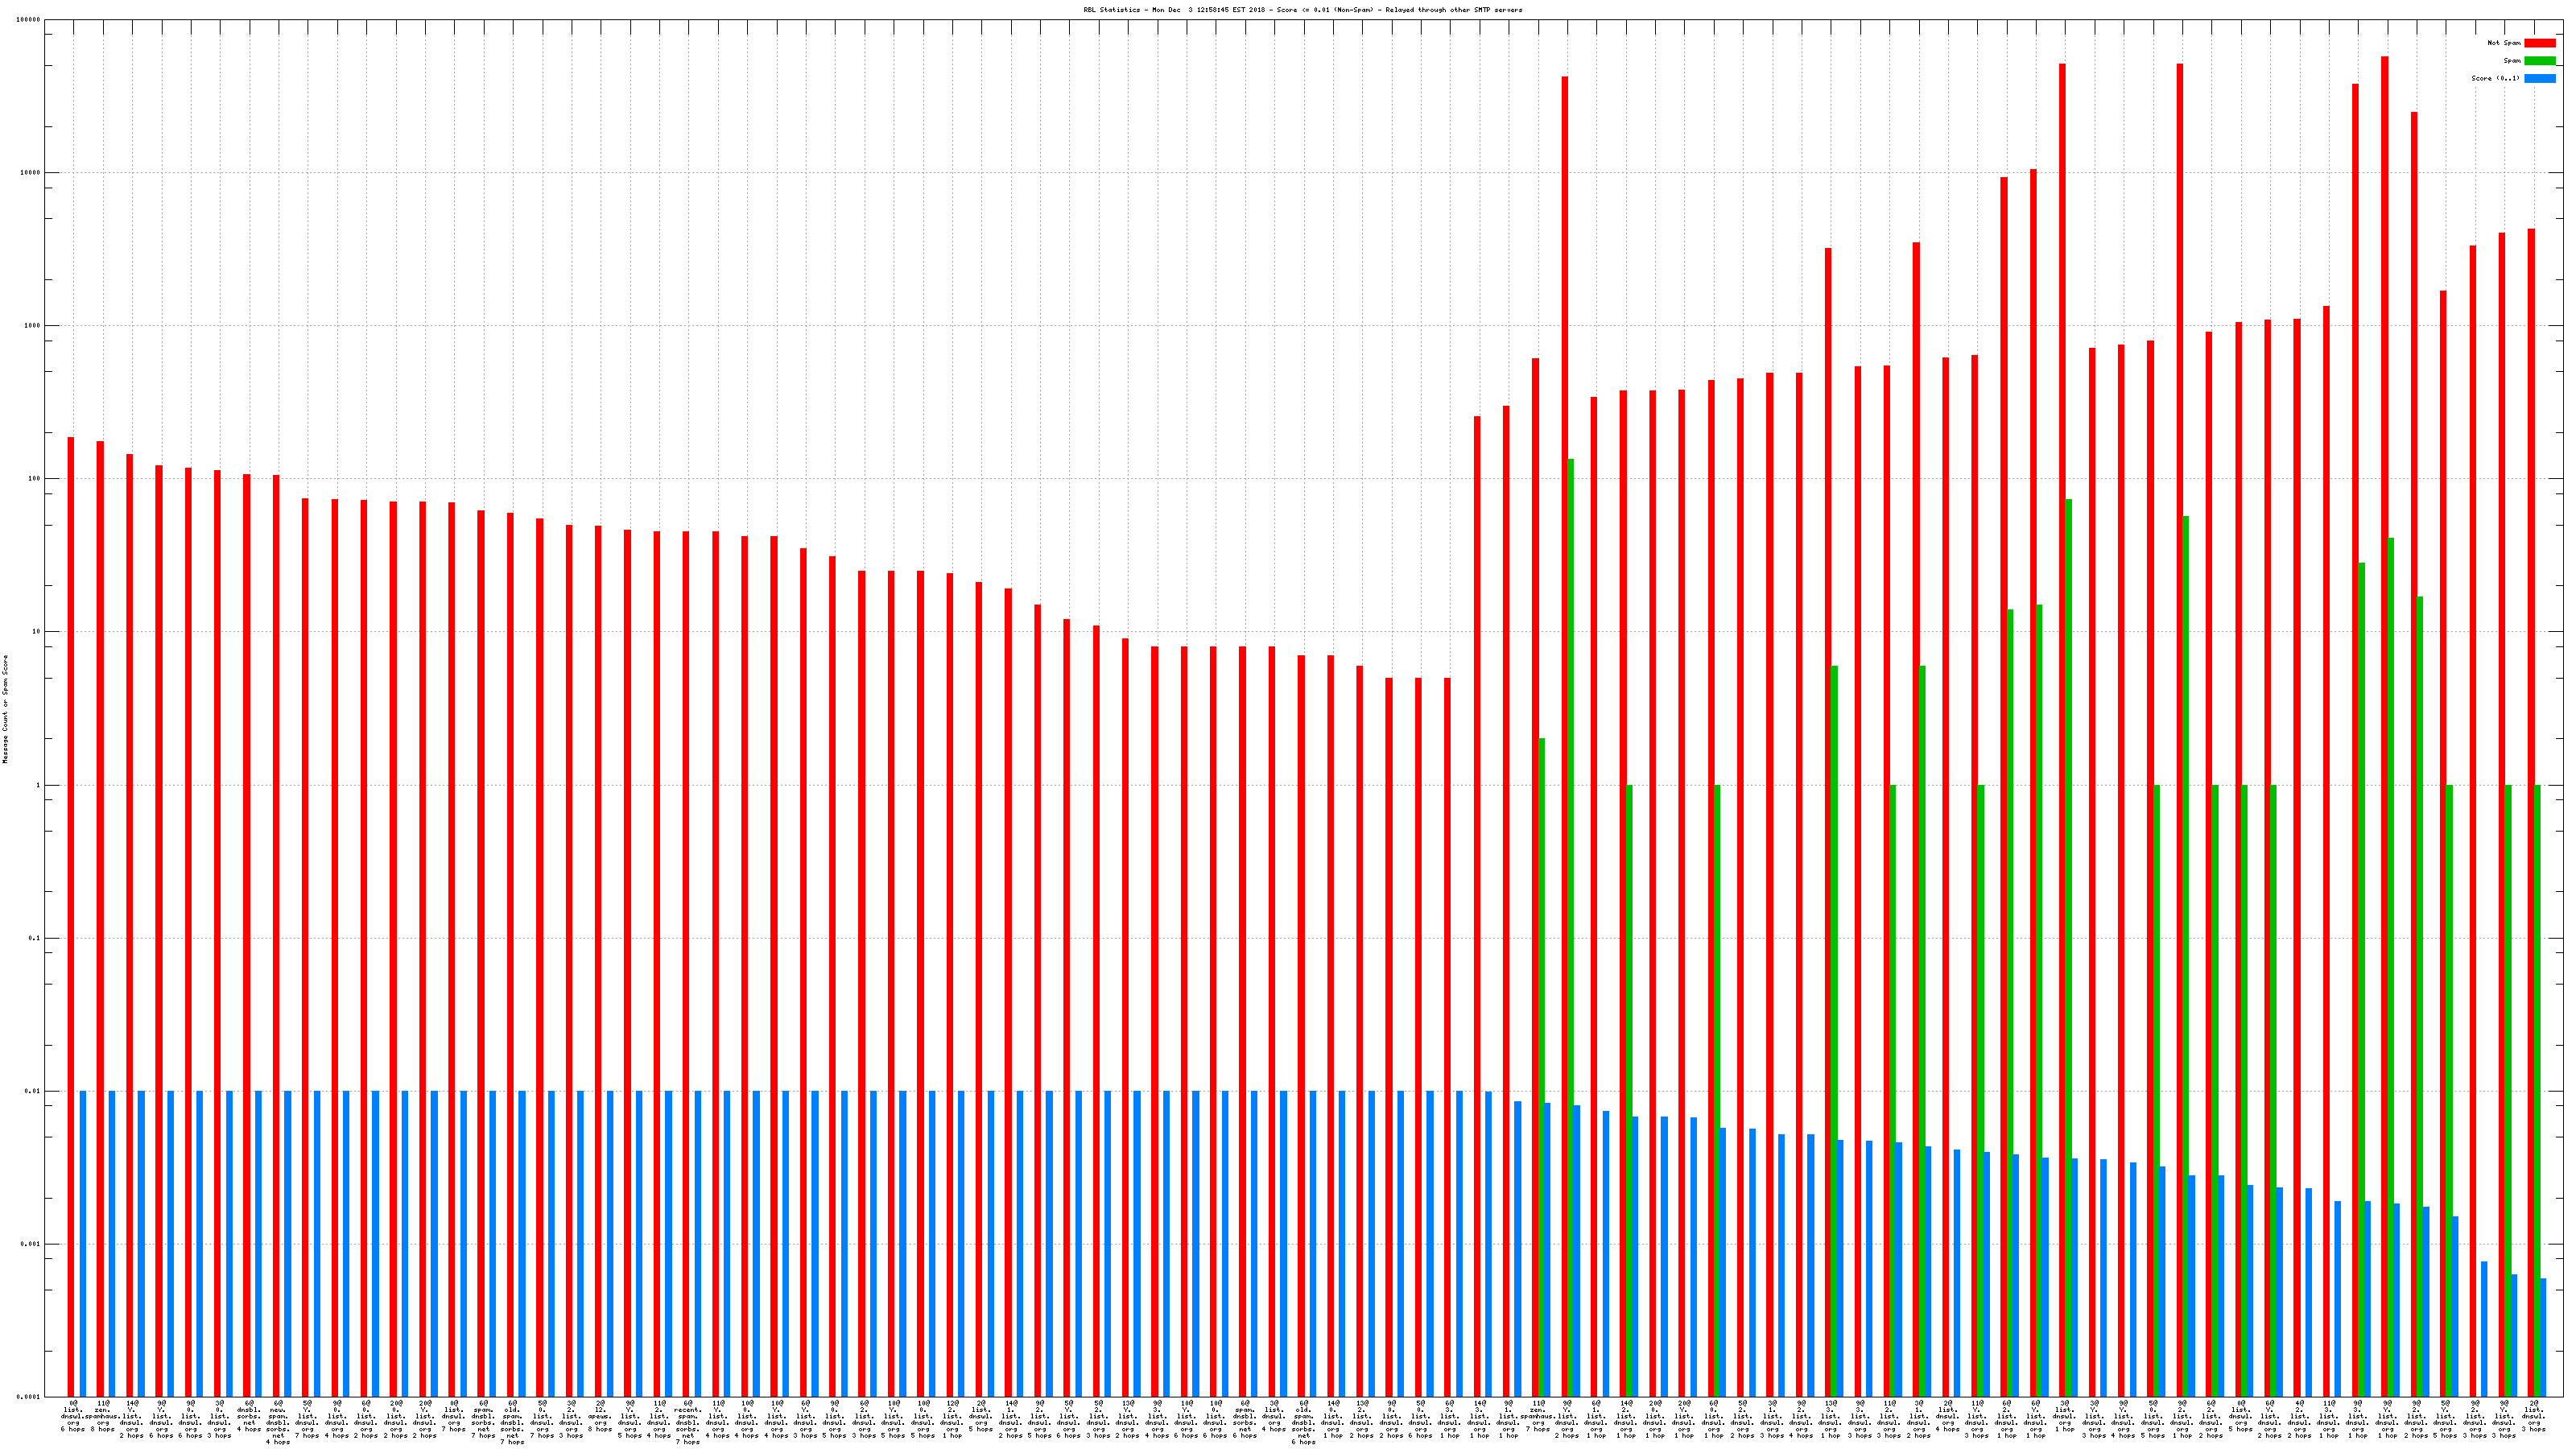Screen dimensions: 2576x1449
Task: Click the 10000 y-axis tick label
Action: (x=31, y=173)
